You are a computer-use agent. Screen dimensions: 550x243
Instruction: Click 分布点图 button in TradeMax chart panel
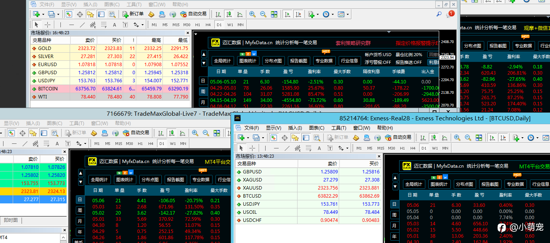click(x=150, y=180)
